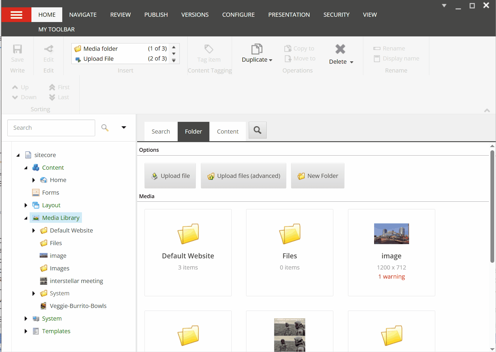Expand the Home tree node

tap(33, 180)
